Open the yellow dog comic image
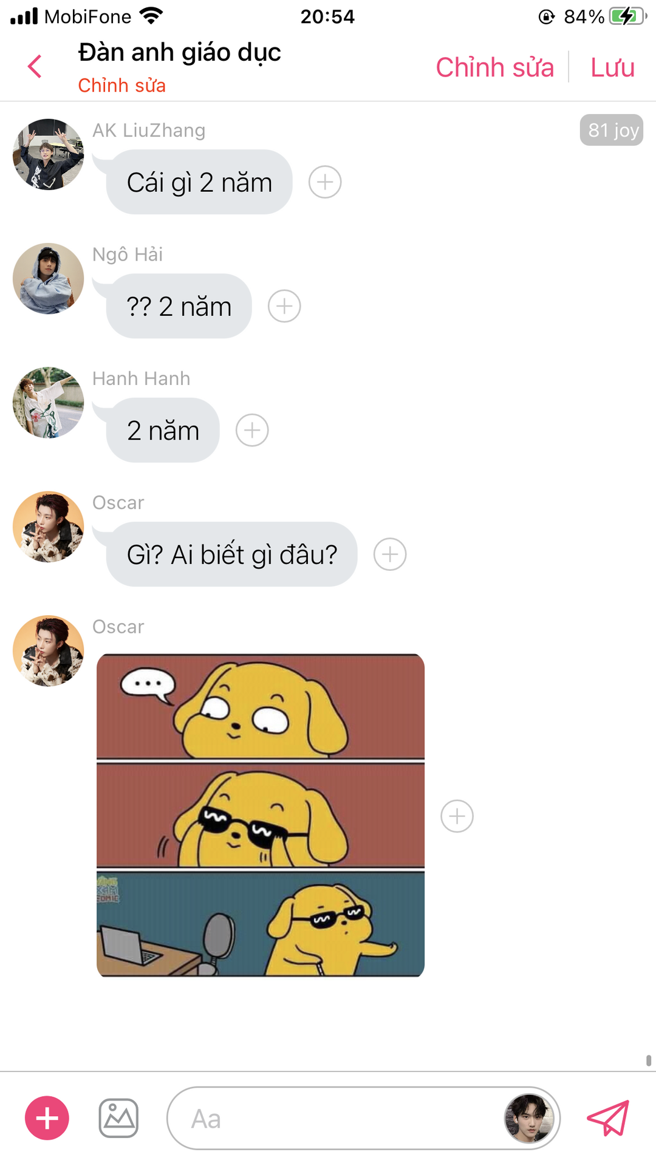656x1166 pixels. [261, 816]
